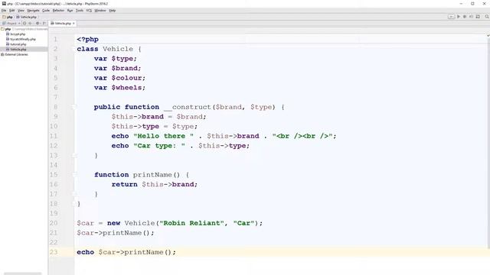Select bcrypt.php in project tree
490x275 pixels.
pos(18,34)
